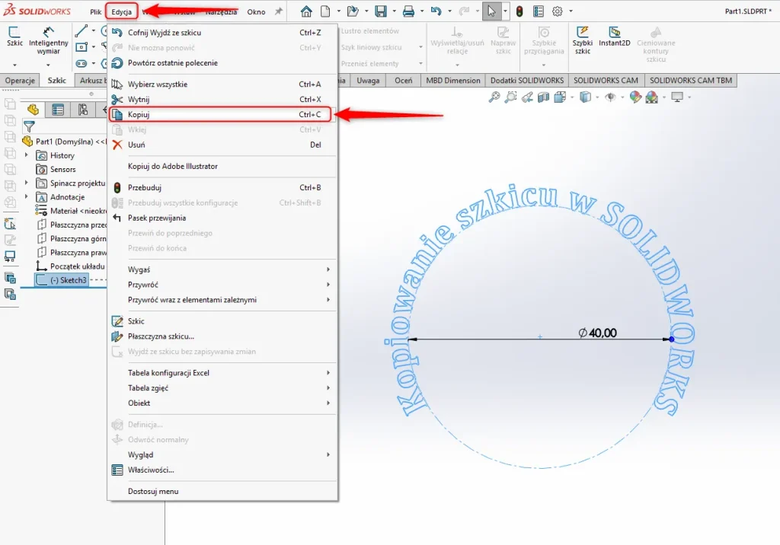Choose Przebuduj from the menu
The height and width of the screenshot is (545, 780).
pos(222,187)
